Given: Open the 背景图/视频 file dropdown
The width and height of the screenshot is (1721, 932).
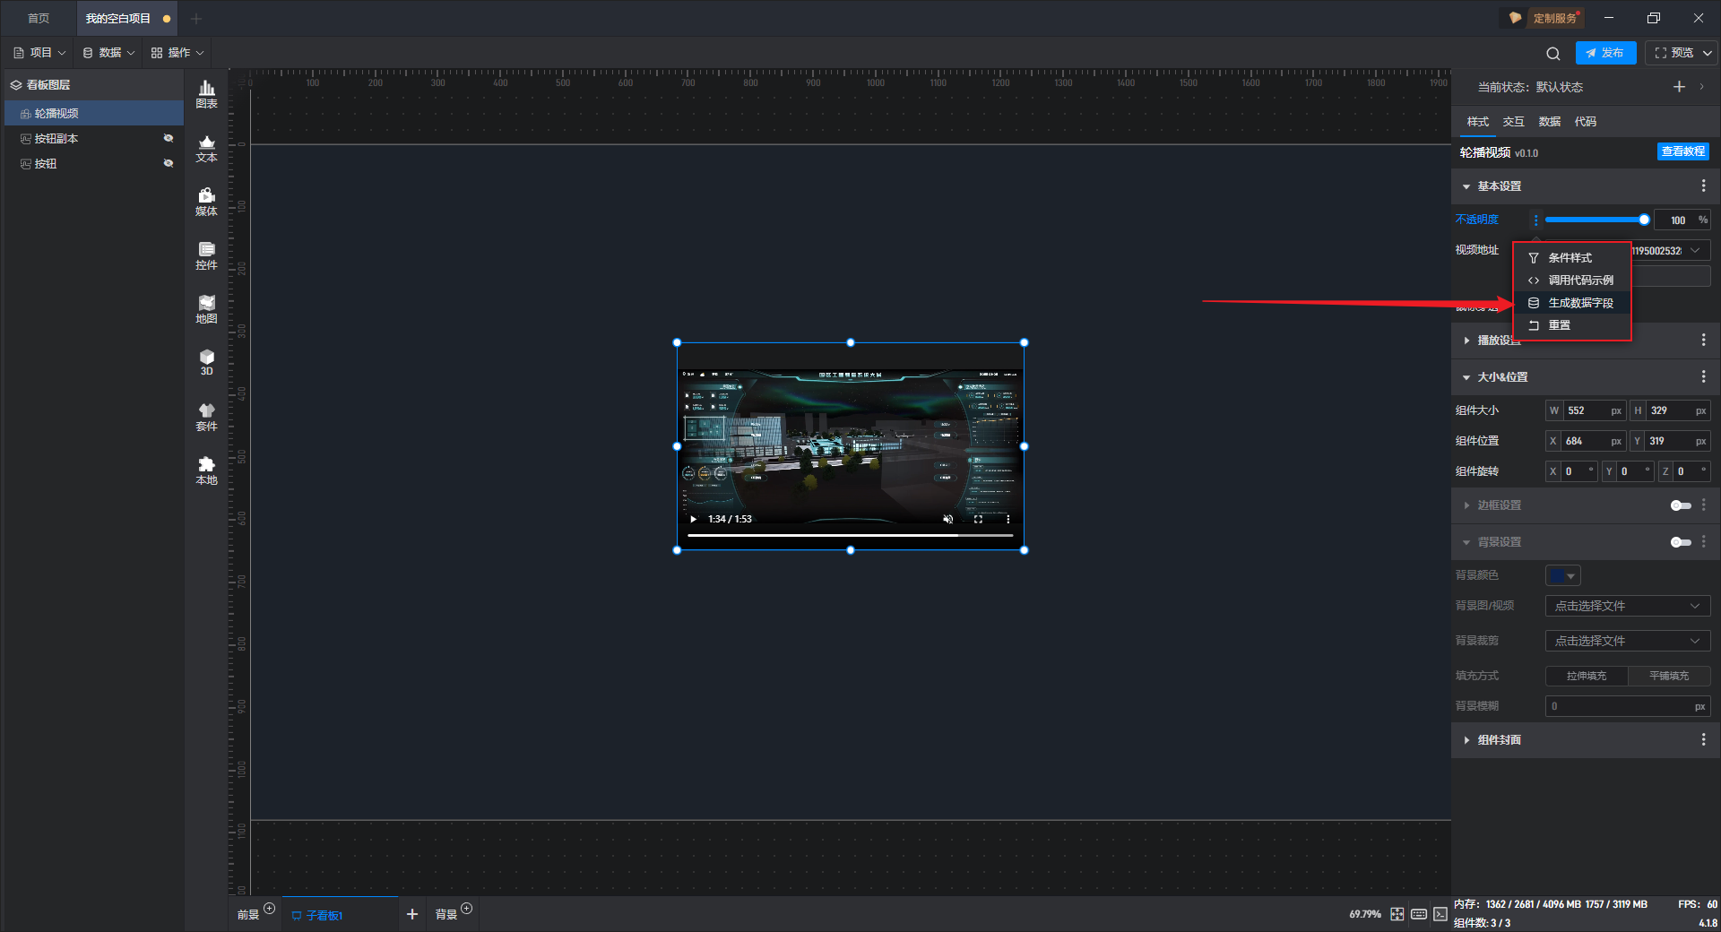Looking at the screenshot, I should click(1627, 606).
